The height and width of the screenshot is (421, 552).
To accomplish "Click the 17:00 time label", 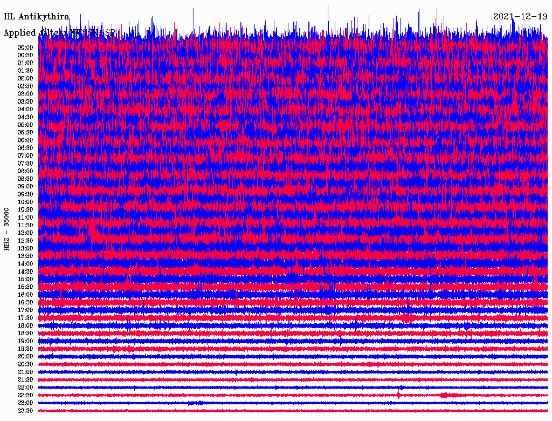I will 25,310.
